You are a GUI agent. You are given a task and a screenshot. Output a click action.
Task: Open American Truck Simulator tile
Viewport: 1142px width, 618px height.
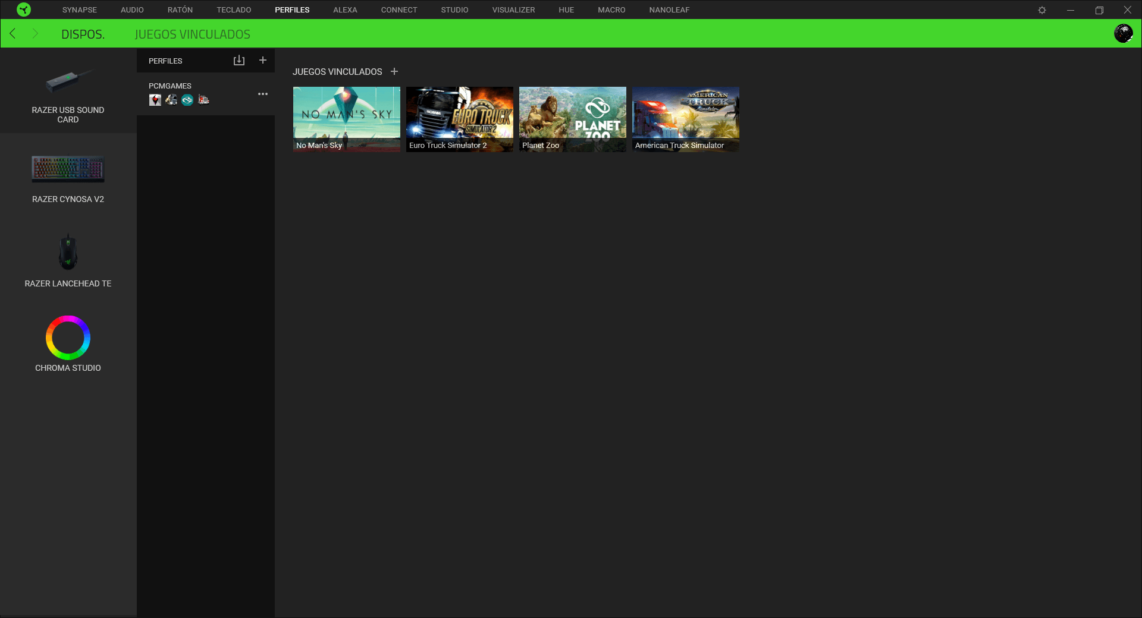pos(686,119)
